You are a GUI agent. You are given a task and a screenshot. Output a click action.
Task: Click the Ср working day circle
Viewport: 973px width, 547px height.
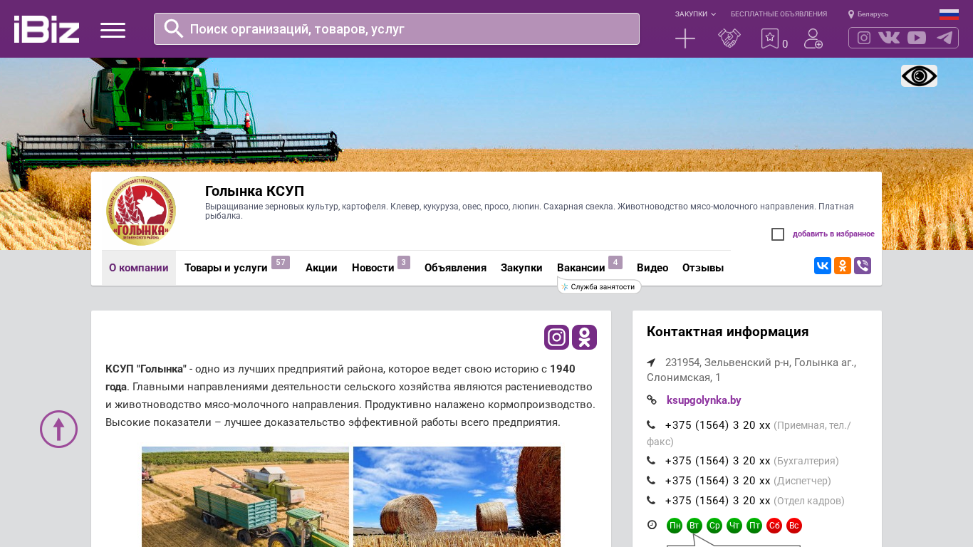click(714, 526)
